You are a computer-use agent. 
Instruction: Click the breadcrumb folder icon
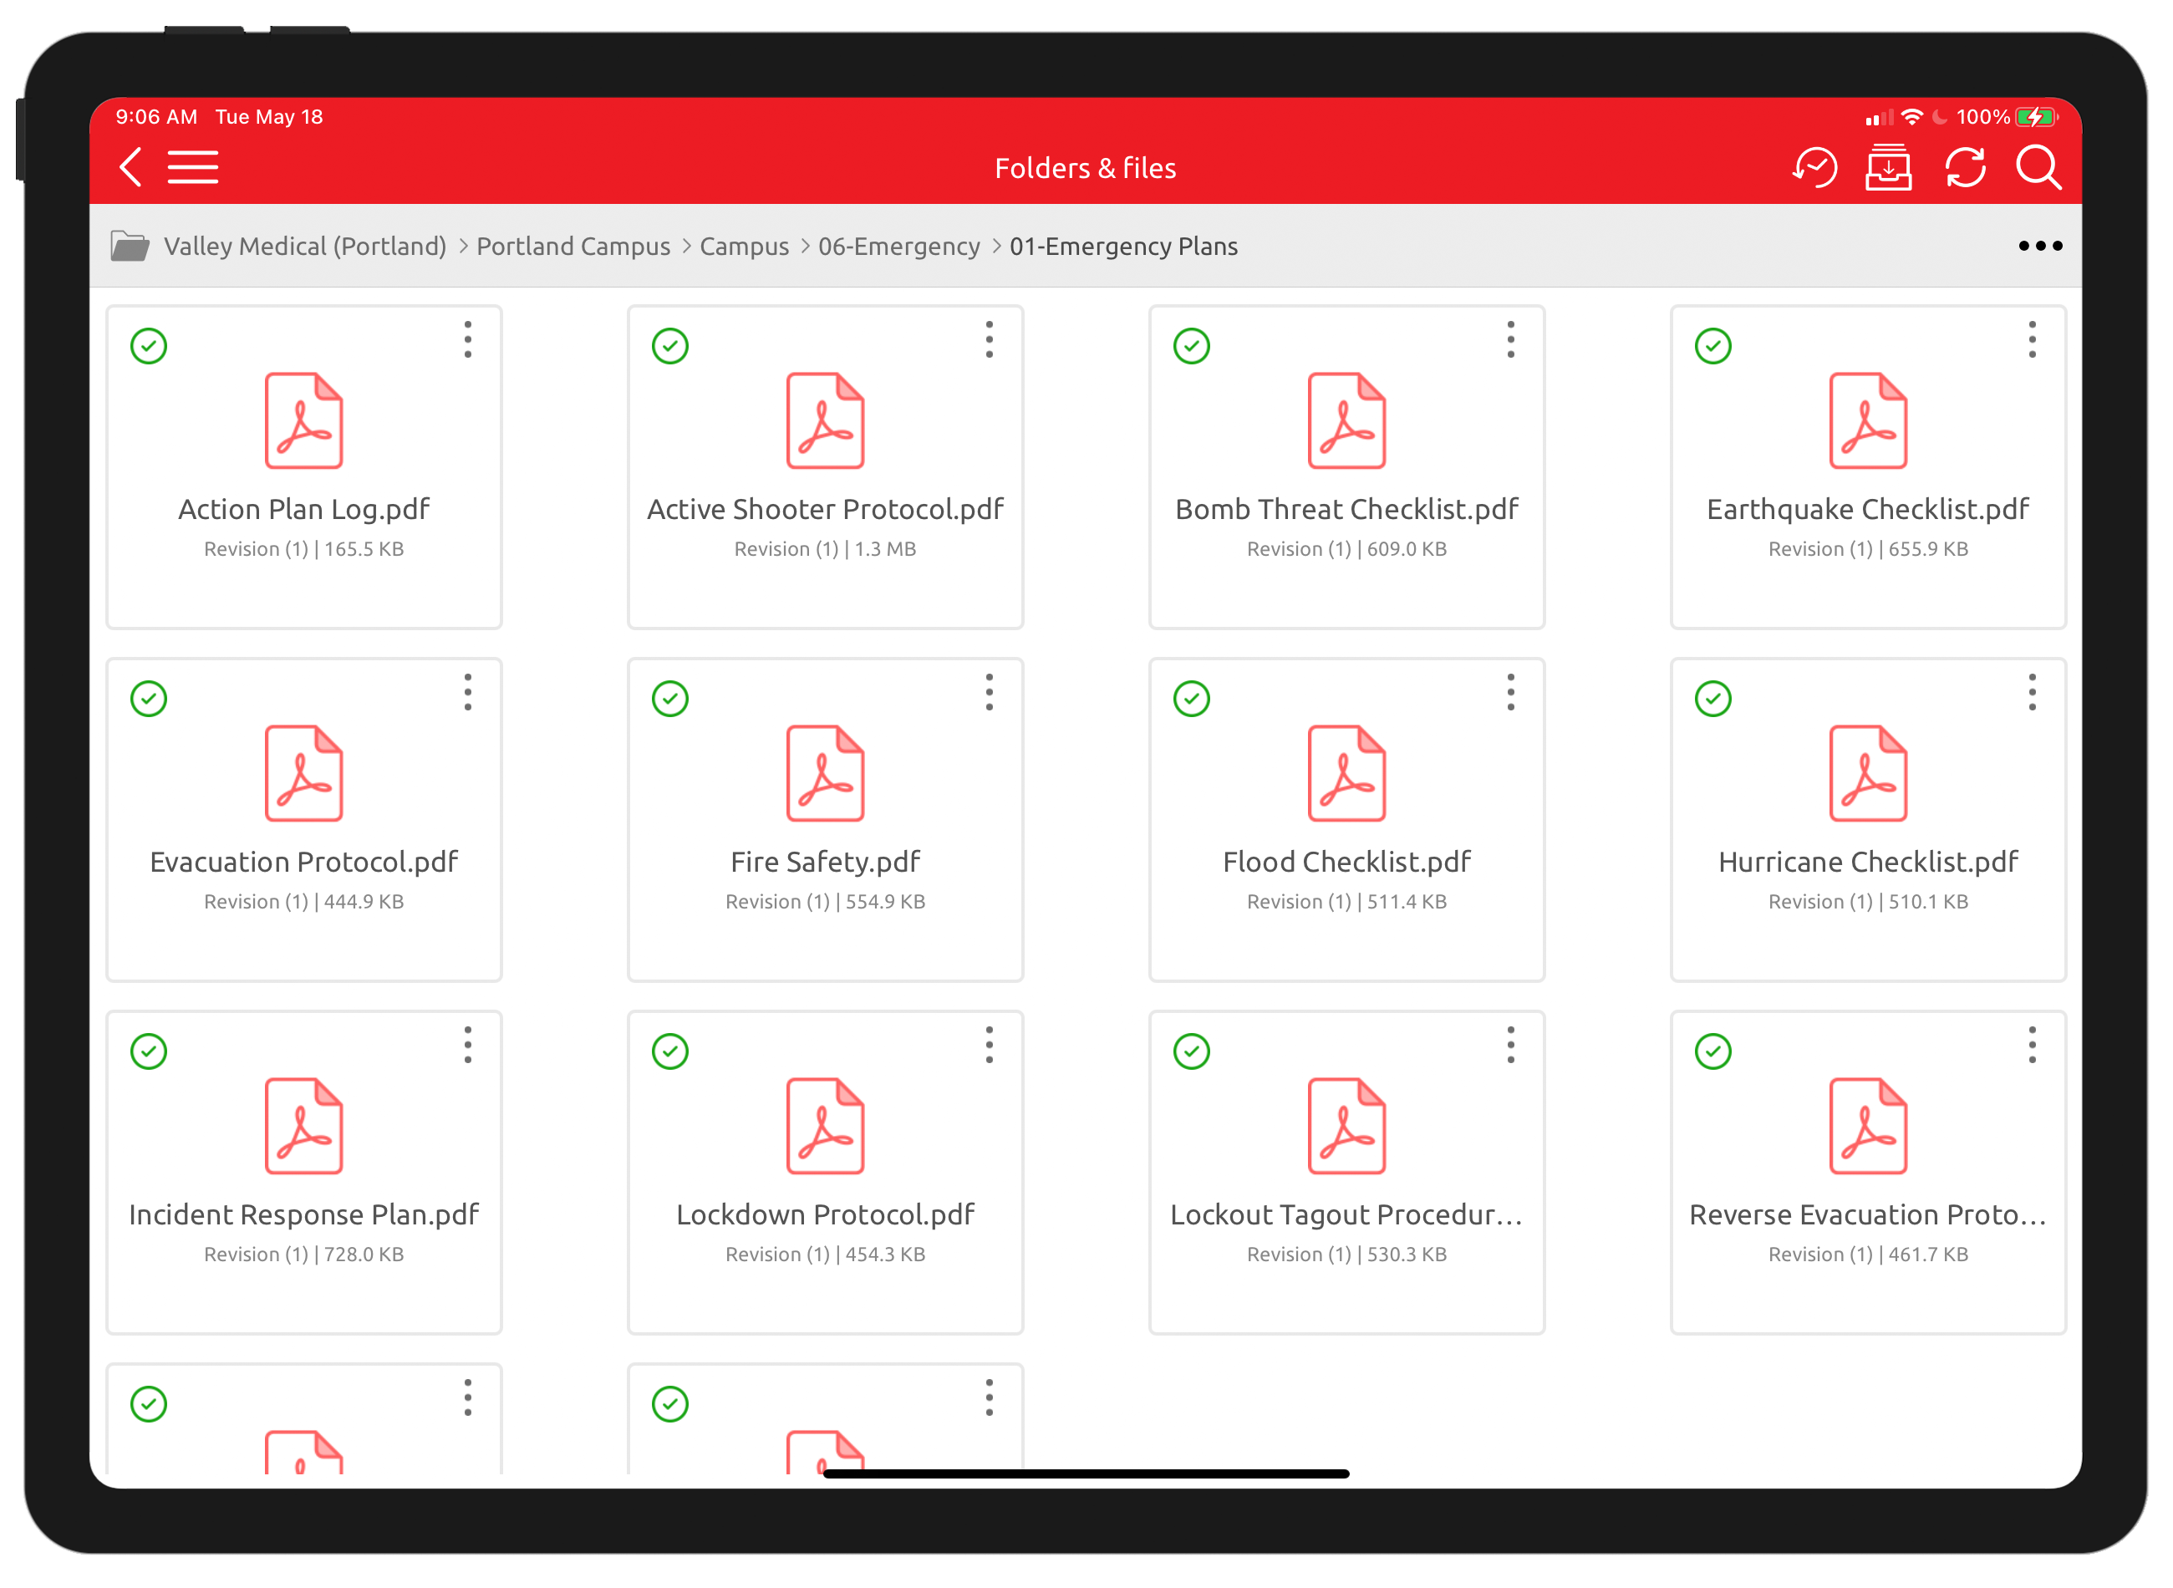(130, 246)
